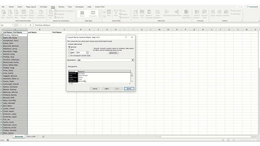Switch to the Home tab
Image resolution: width=260 pixels, height=146 pixels.
click(11, 7)
